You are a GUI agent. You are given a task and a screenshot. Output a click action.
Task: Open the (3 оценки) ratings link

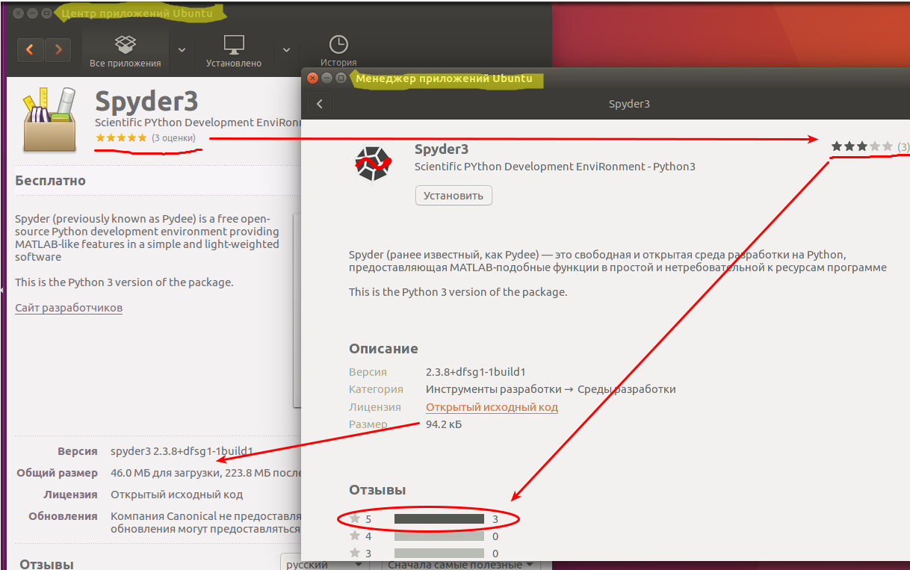pos(173,138)
